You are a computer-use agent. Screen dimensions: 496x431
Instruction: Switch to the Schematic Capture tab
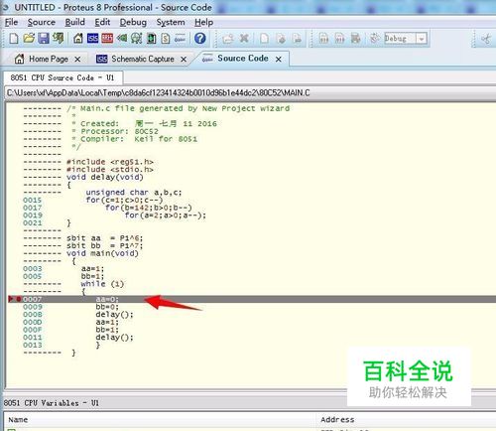point(142,59)
